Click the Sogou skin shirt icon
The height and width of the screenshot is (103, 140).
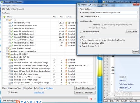click(x=38, y=102)
